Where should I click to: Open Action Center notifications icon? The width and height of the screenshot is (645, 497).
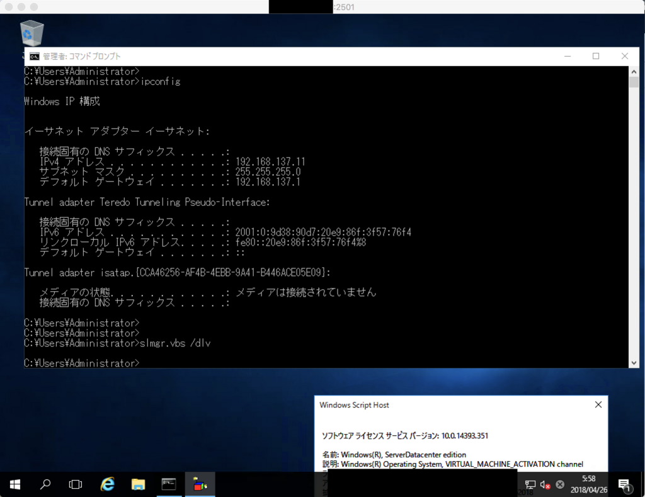tap(624, 485)
